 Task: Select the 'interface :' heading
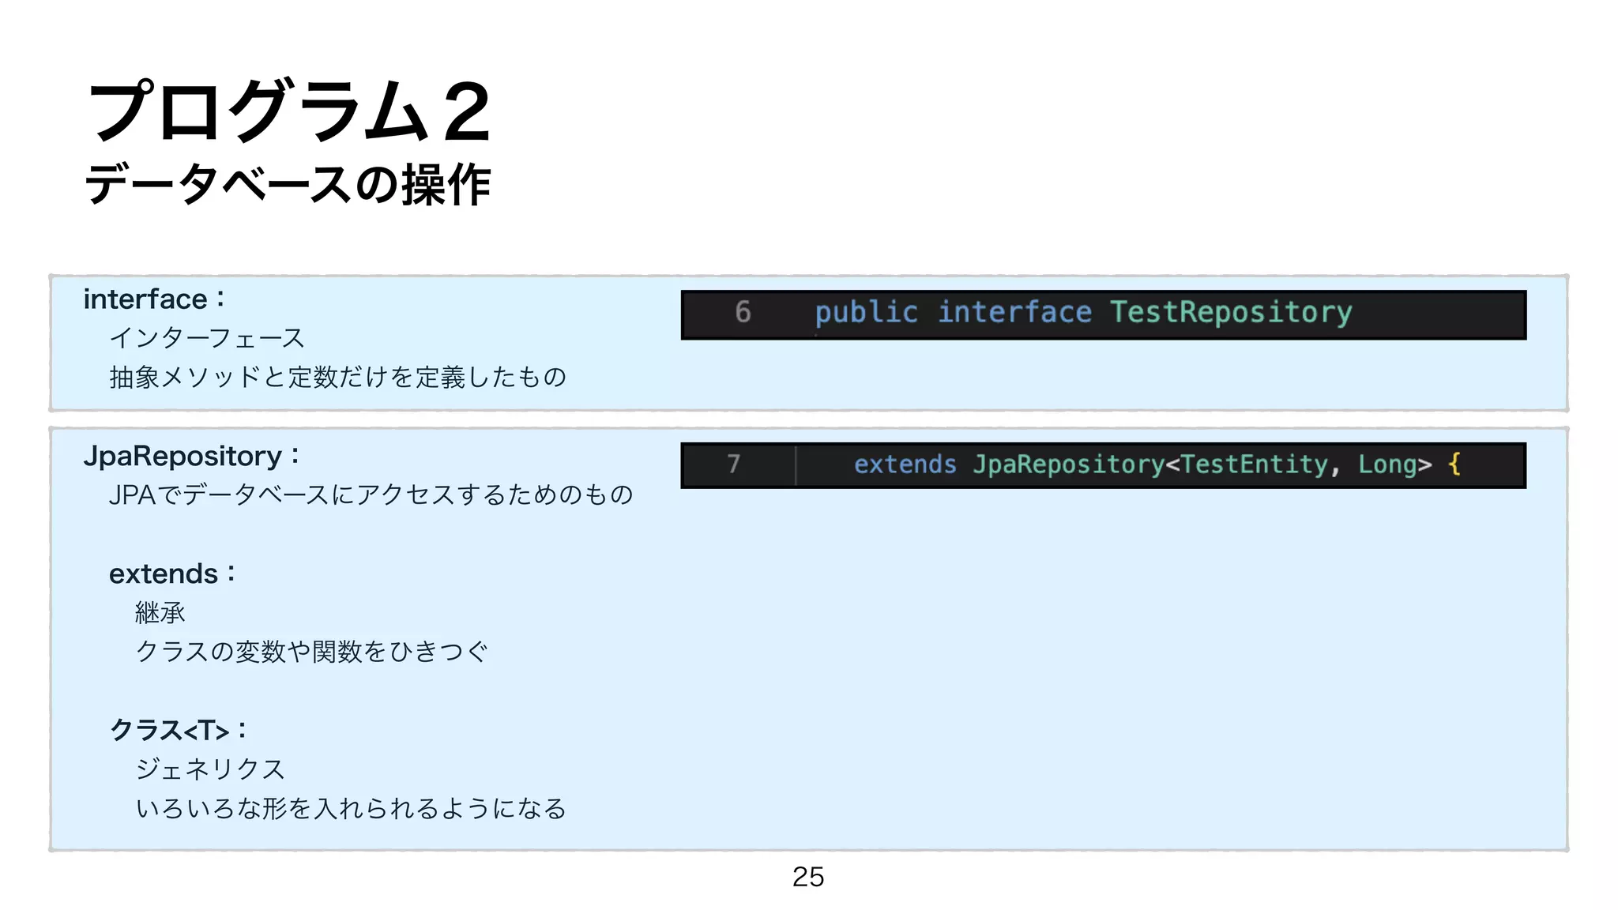(x=155, y=299)
